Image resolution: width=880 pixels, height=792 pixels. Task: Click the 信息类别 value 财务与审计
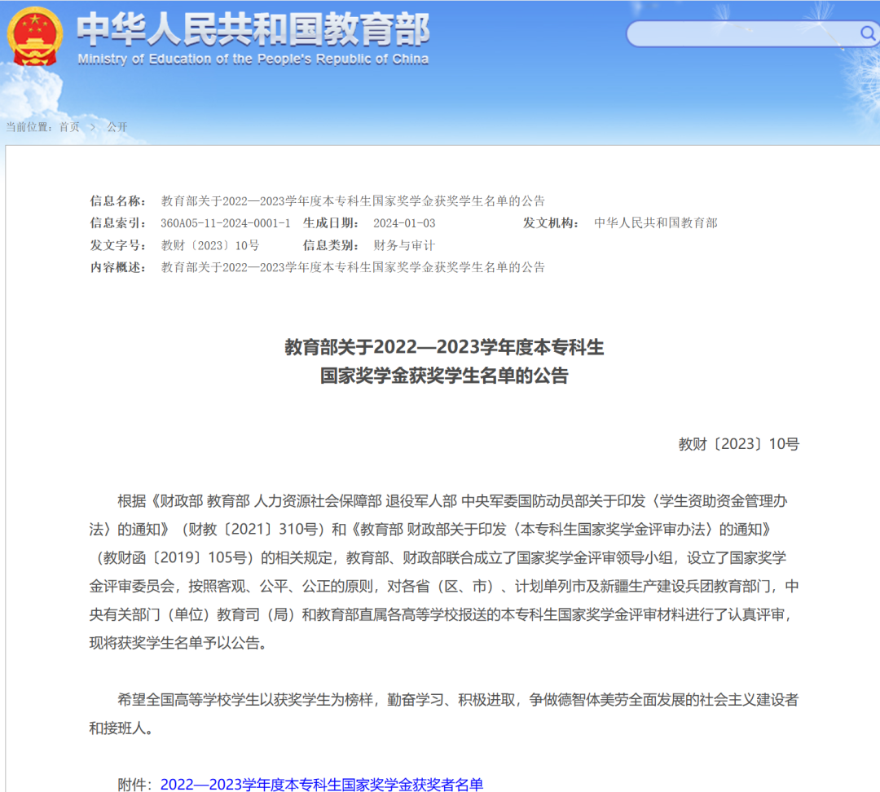click(x=404, y=245)
